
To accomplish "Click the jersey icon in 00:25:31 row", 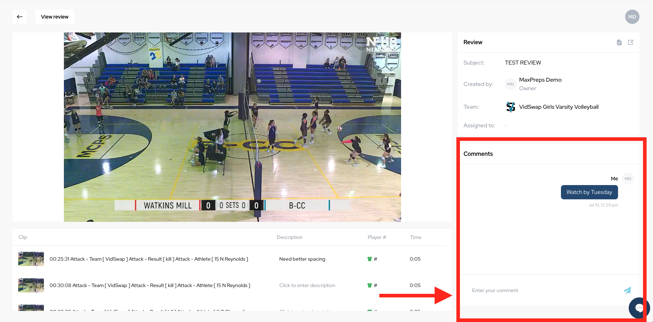I will point(370,259).
